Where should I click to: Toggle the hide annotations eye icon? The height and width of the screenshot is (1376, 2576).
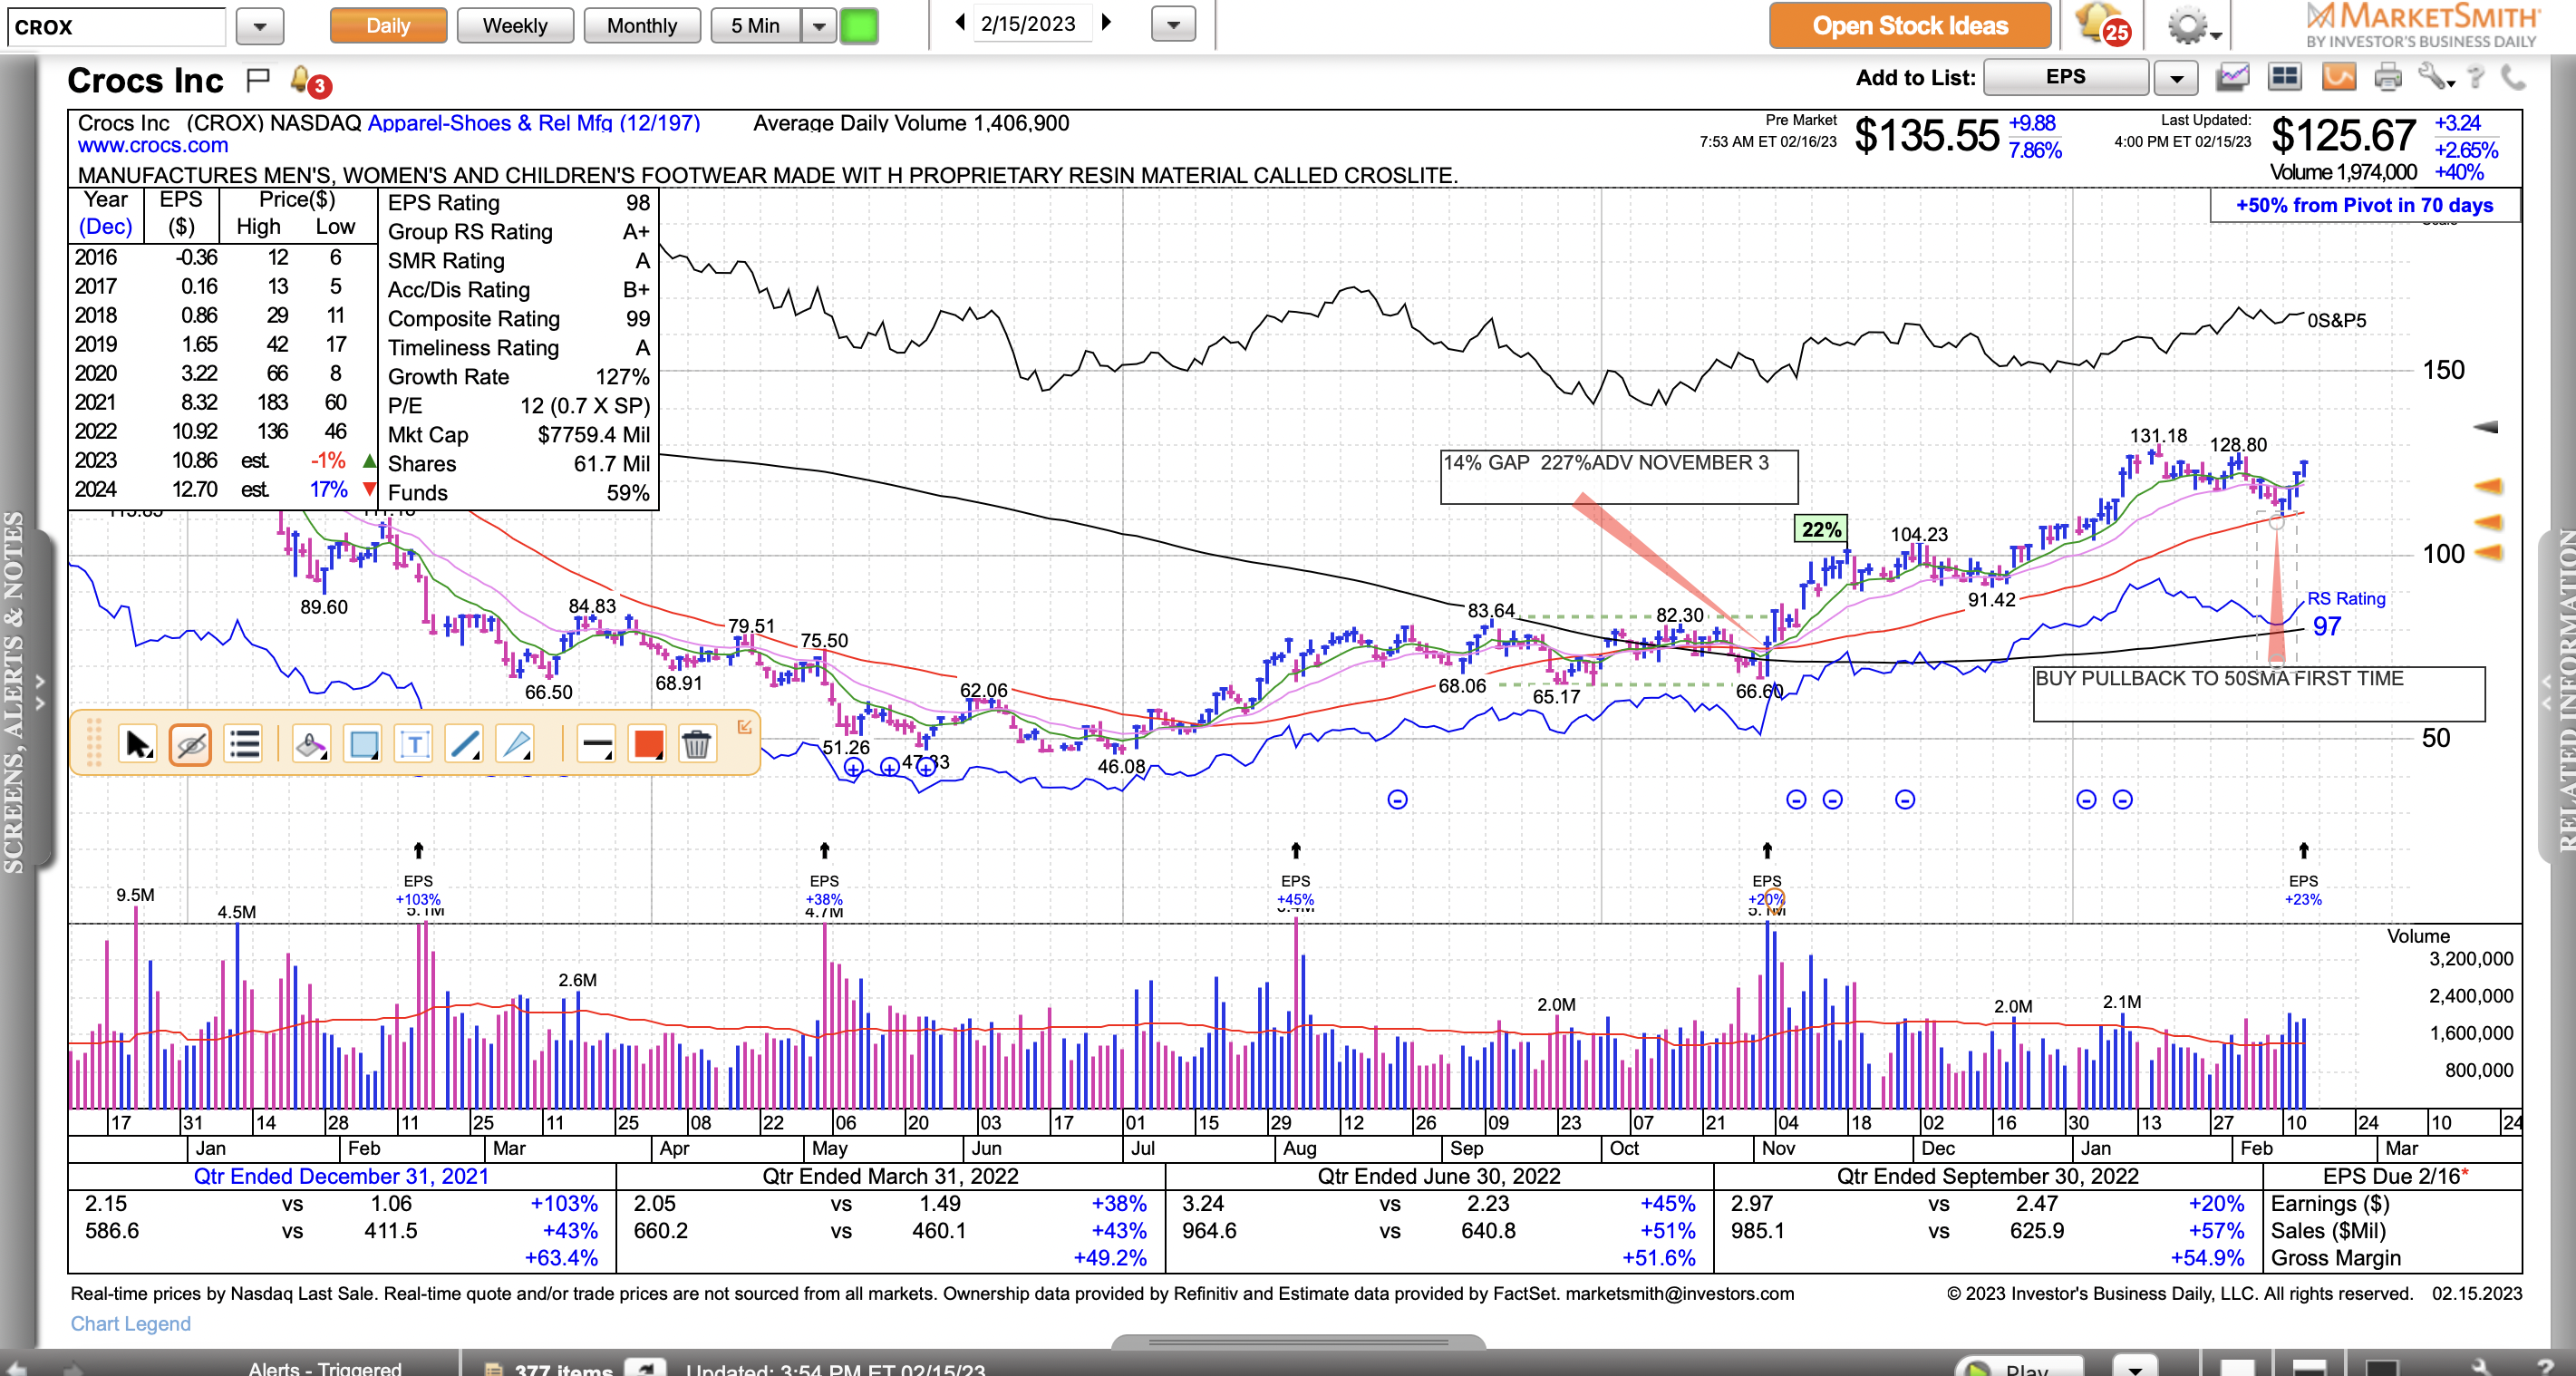[190, 744]
